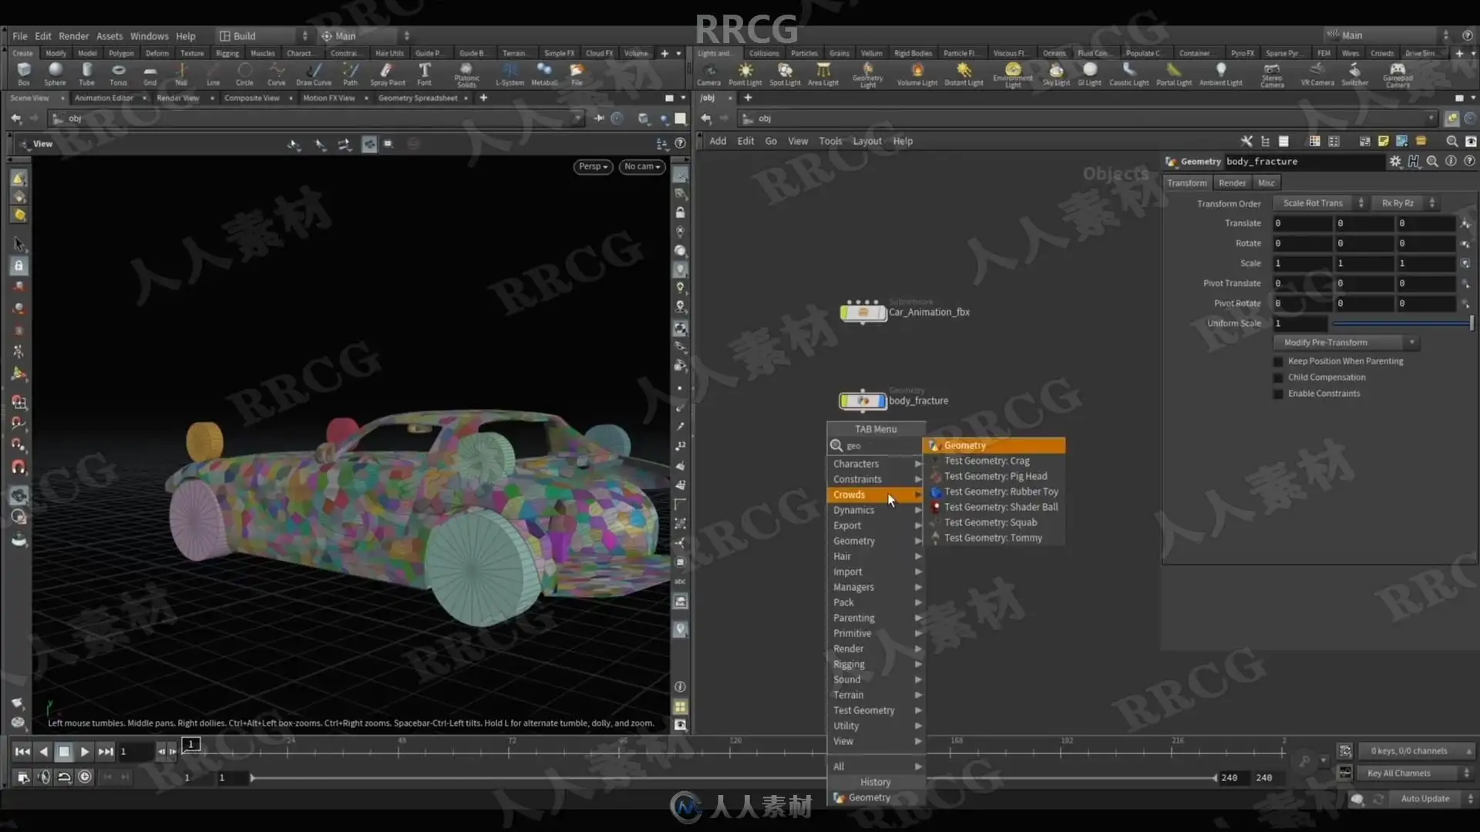Click the Sky Light shelf tool
Image resolution: width=1480 pixels, height=832 pixels.
[1056, 72]
